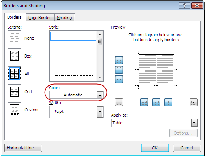206x157 pixels.
Task: Toggle the inside vertical border button
Action: click(156, 102)
